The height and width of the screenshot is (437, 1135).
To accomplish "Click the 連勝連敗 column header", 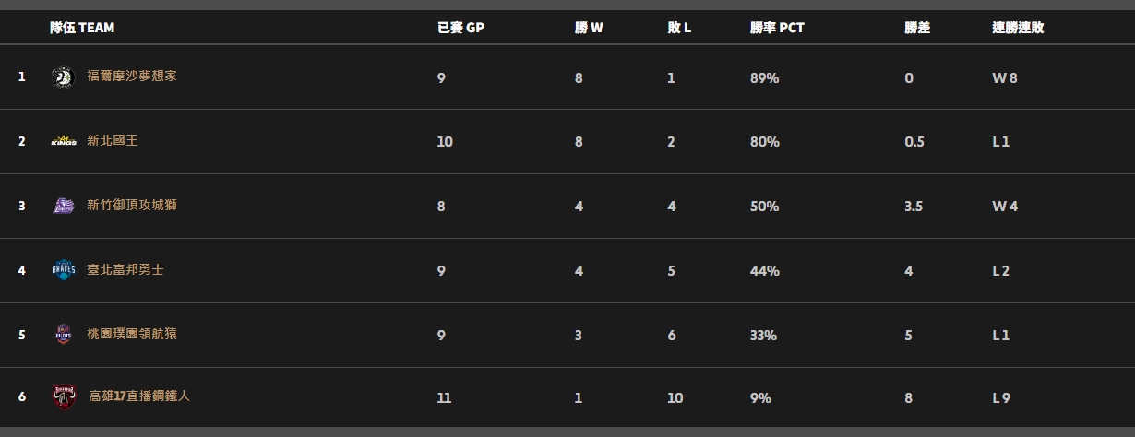I will 1018,28.
